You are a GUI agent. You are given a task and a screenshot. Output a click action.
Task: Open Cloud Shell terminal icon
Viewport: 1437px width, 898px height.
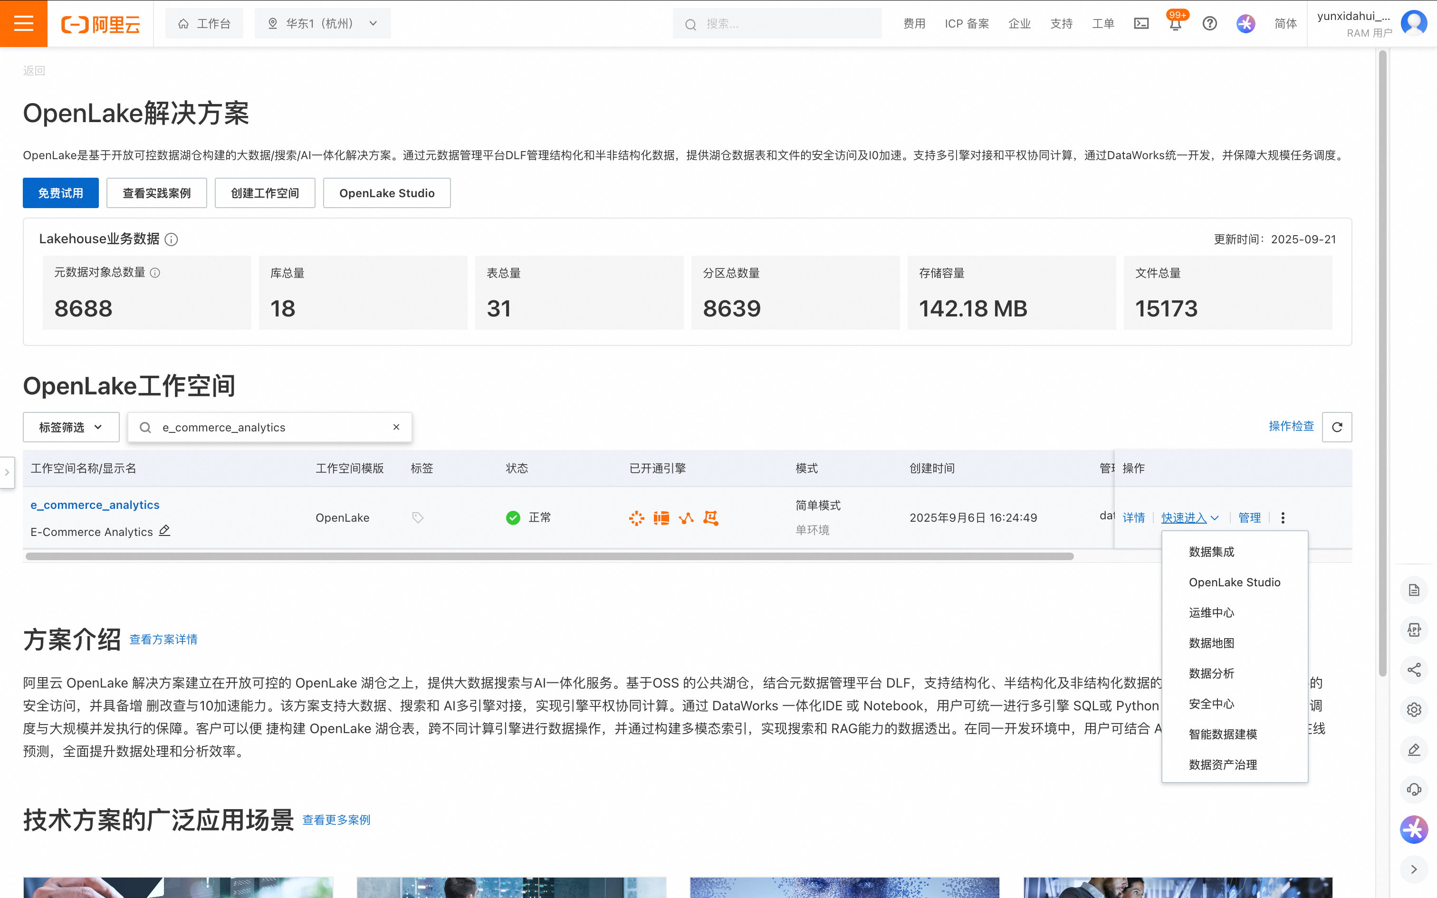coord(1140,24)
